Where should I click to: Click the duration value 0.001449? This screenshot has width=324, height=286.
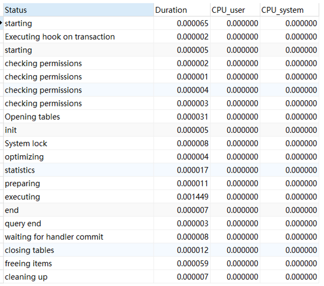193,197
